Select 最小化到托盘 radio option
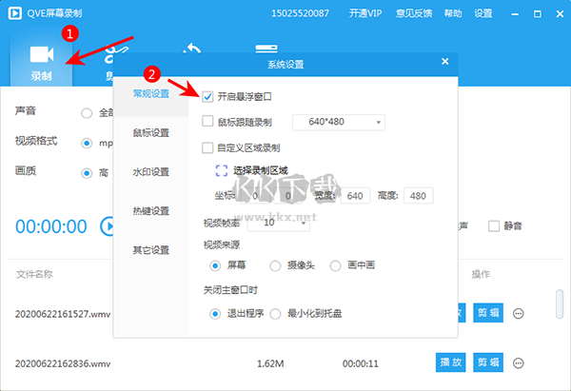Screen dimensions: 571x391 (276, 313)
